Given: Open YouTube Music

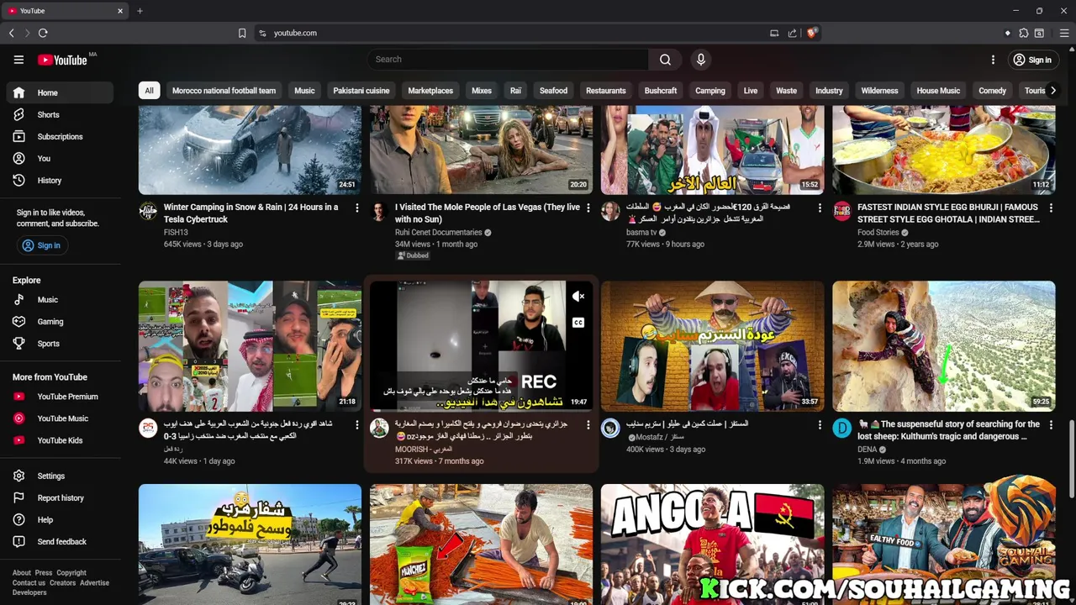Looking at the screenshot, I should [x=59, y=418].
